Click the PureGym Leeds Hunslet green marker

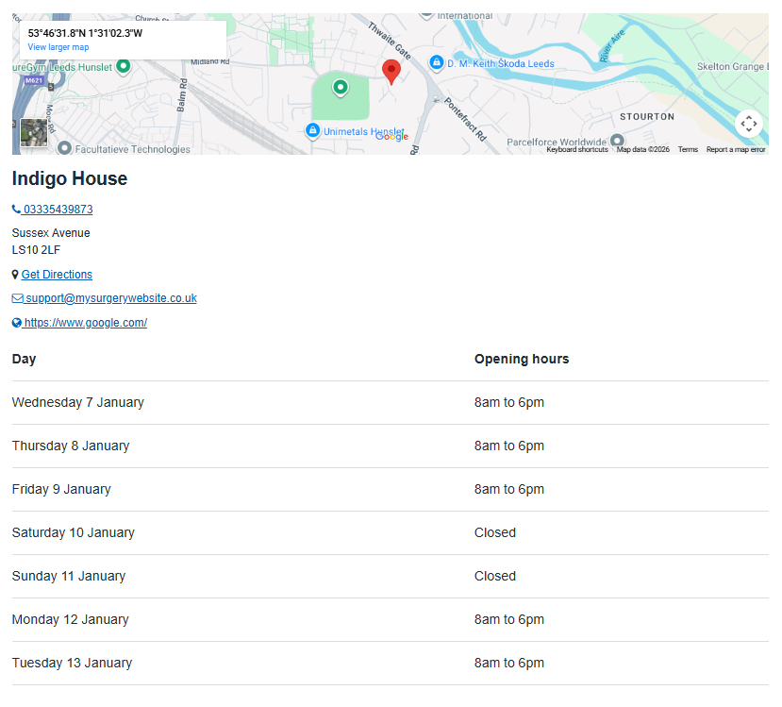[123, 67]
